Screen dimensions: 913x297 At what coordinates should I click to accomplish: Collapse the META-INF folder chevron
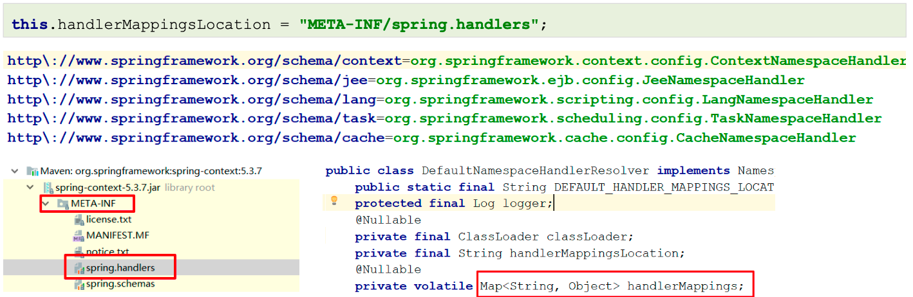(x=46, y=204)
